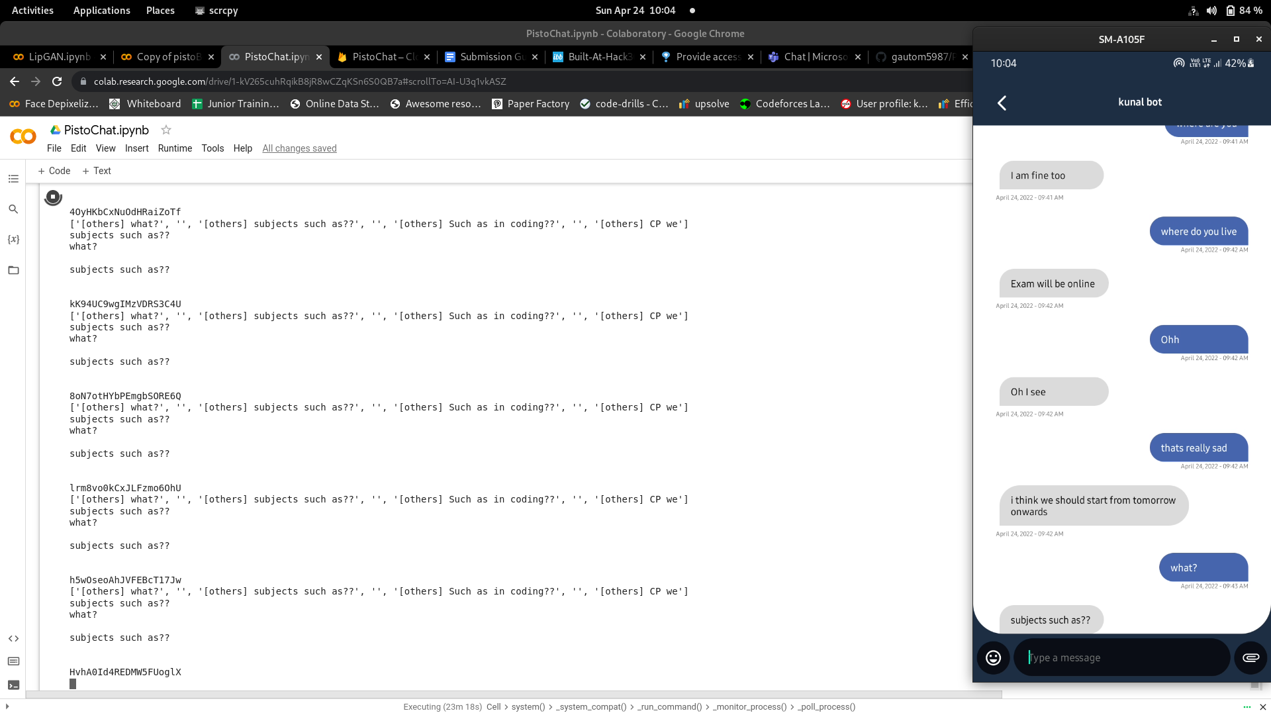1271x715 pixels.
Task: Click the attachment paperclip icon
Action: click(1250, 657)
